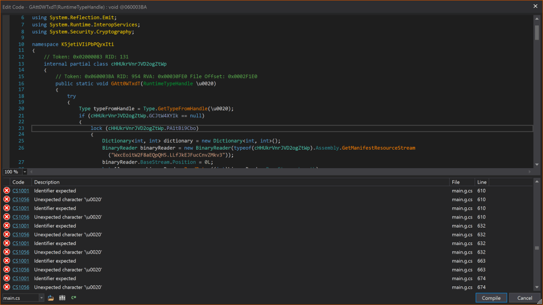Sort errors by Description column header
The height and width of the screenshot is (305, 543).
tap(47, 182)
